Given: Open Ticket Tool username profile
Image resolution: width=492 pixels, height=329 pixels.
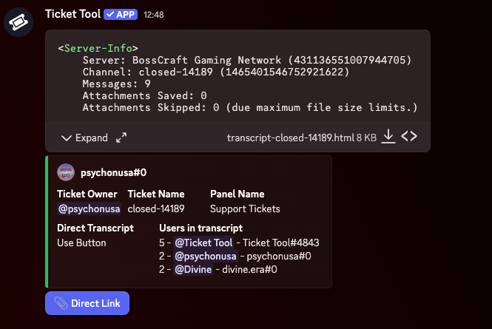Looking at the screenshot, I should 73,14.
